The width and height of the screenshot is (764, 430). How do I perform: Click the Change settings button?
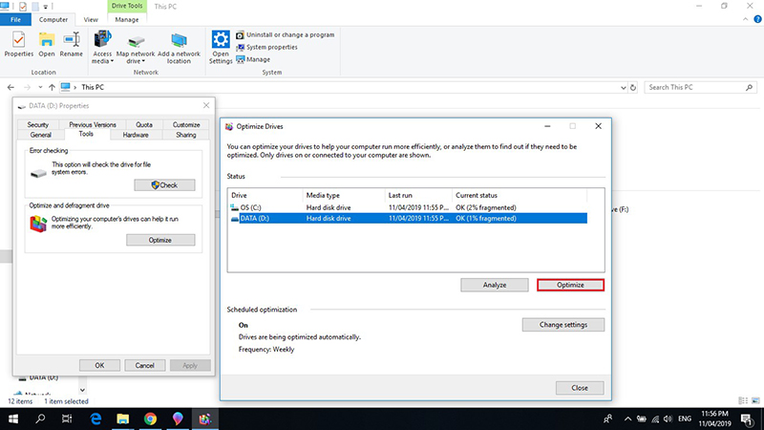click(x=563, y=325)
